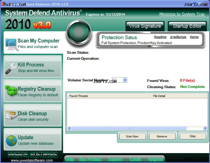Click Buy Product link
This screenshot has height=163, width=210.
click(x=90, y=159)
